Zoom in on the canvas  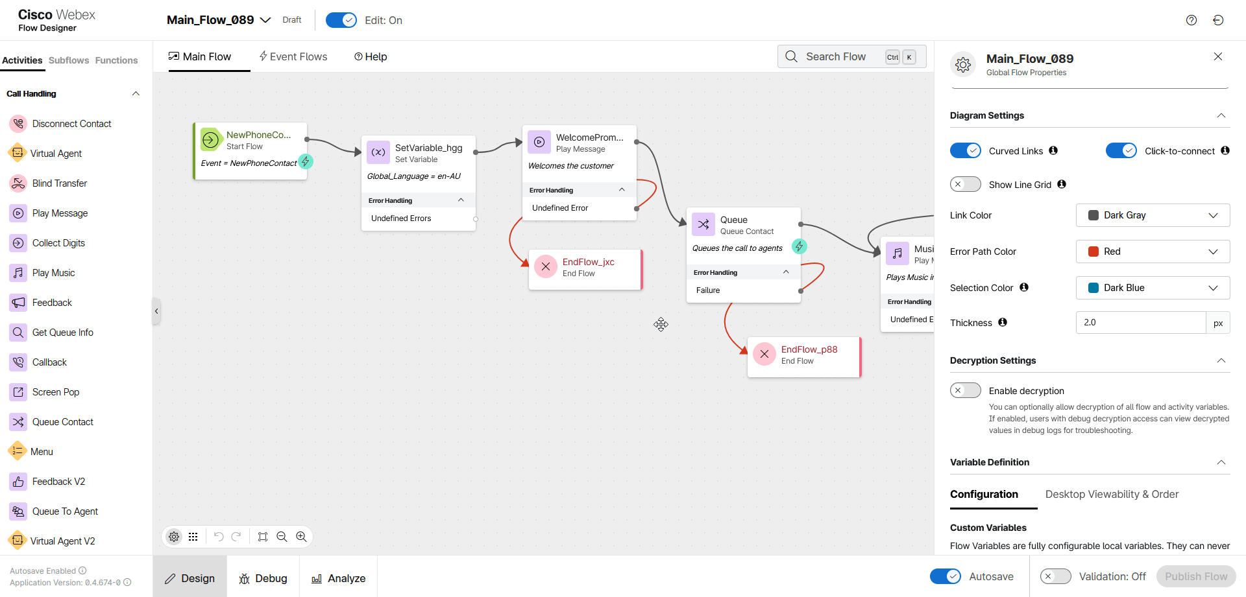301,537
